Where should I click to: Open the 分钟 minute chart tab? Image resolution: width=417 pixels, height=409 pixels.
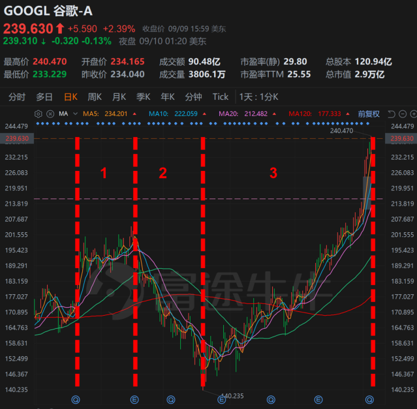coord(193,97)
